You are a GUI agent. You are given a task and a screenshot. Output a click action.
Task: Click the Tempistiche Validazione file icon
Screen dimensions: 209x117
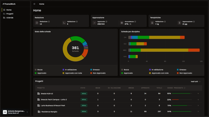tap(152, 23)
